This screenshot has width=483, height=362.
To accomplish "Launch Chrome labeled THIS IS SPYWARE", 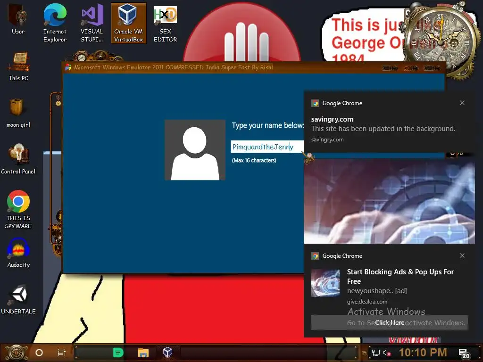I will [18, 210].
